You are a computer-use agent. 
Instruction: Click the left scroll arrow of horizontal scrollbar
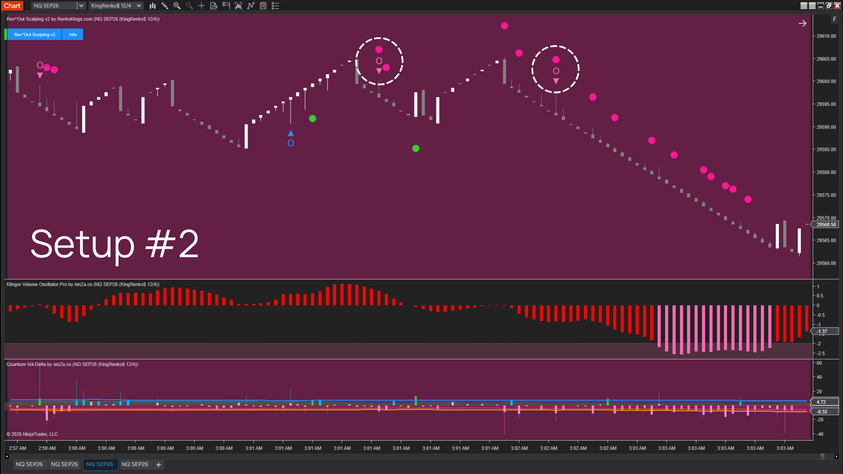(x=7, y=456)
